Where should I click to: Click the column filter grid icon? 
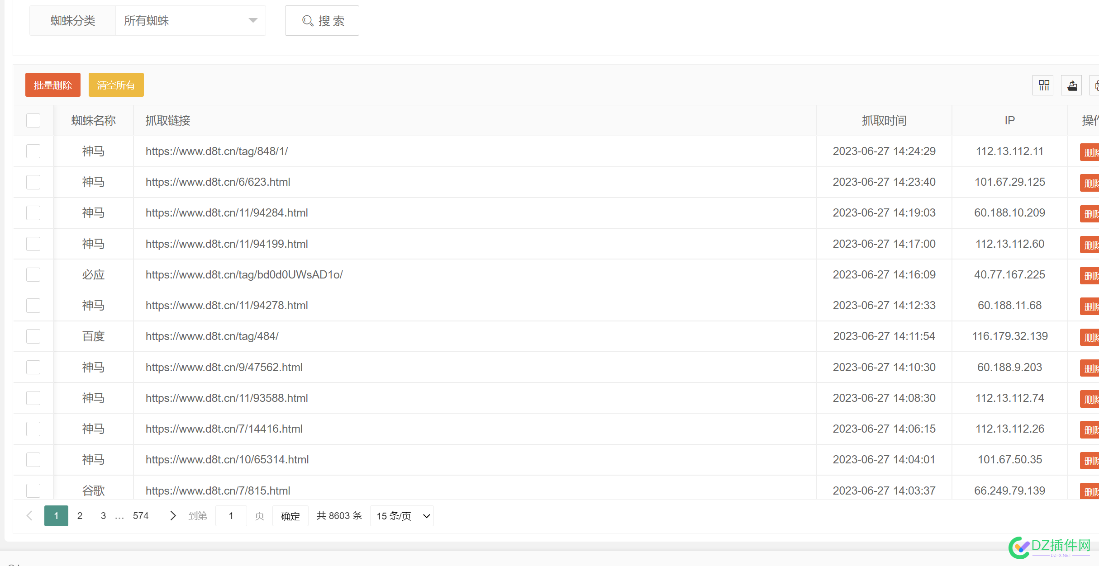(x=1043, y=85)
